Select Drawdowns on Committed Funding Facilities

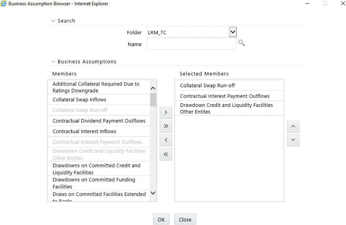99,183
